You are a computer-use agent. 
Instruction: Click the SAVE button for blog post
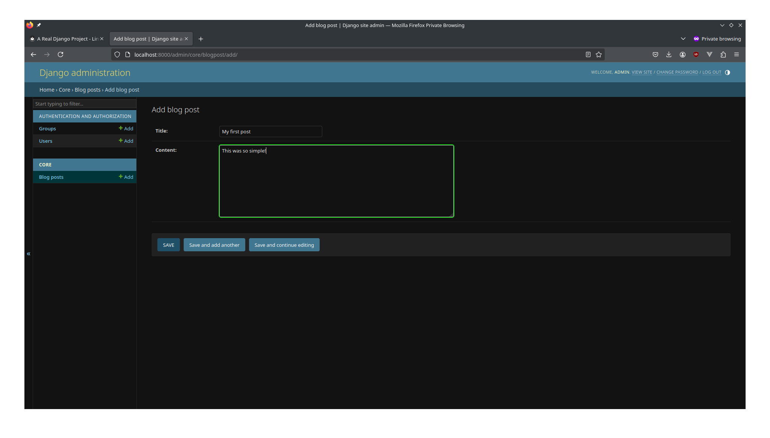pos(168,245)
